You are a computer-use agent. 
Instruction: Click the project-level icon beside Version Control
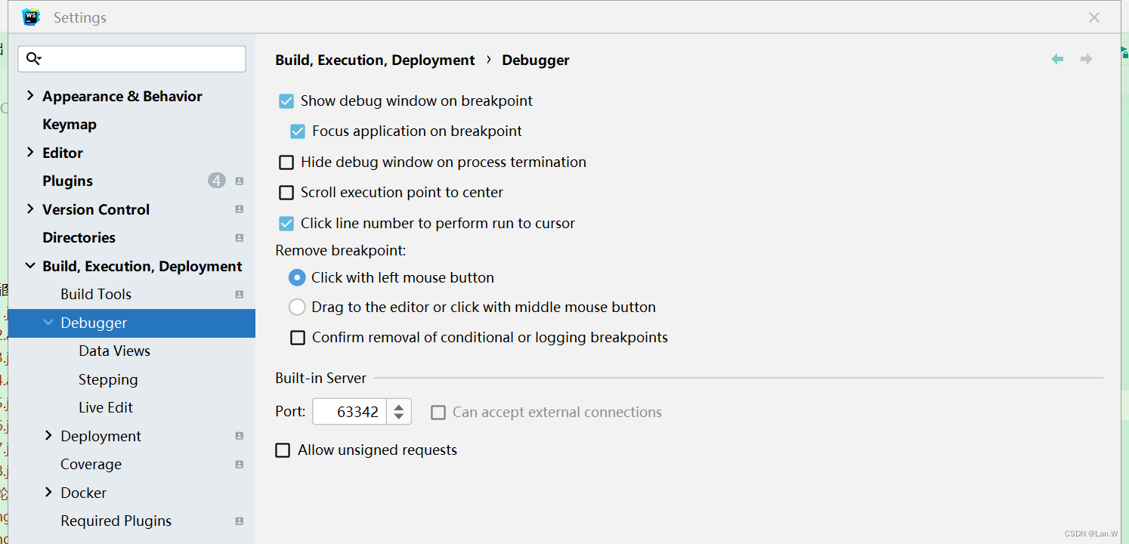tap(240, 209)
